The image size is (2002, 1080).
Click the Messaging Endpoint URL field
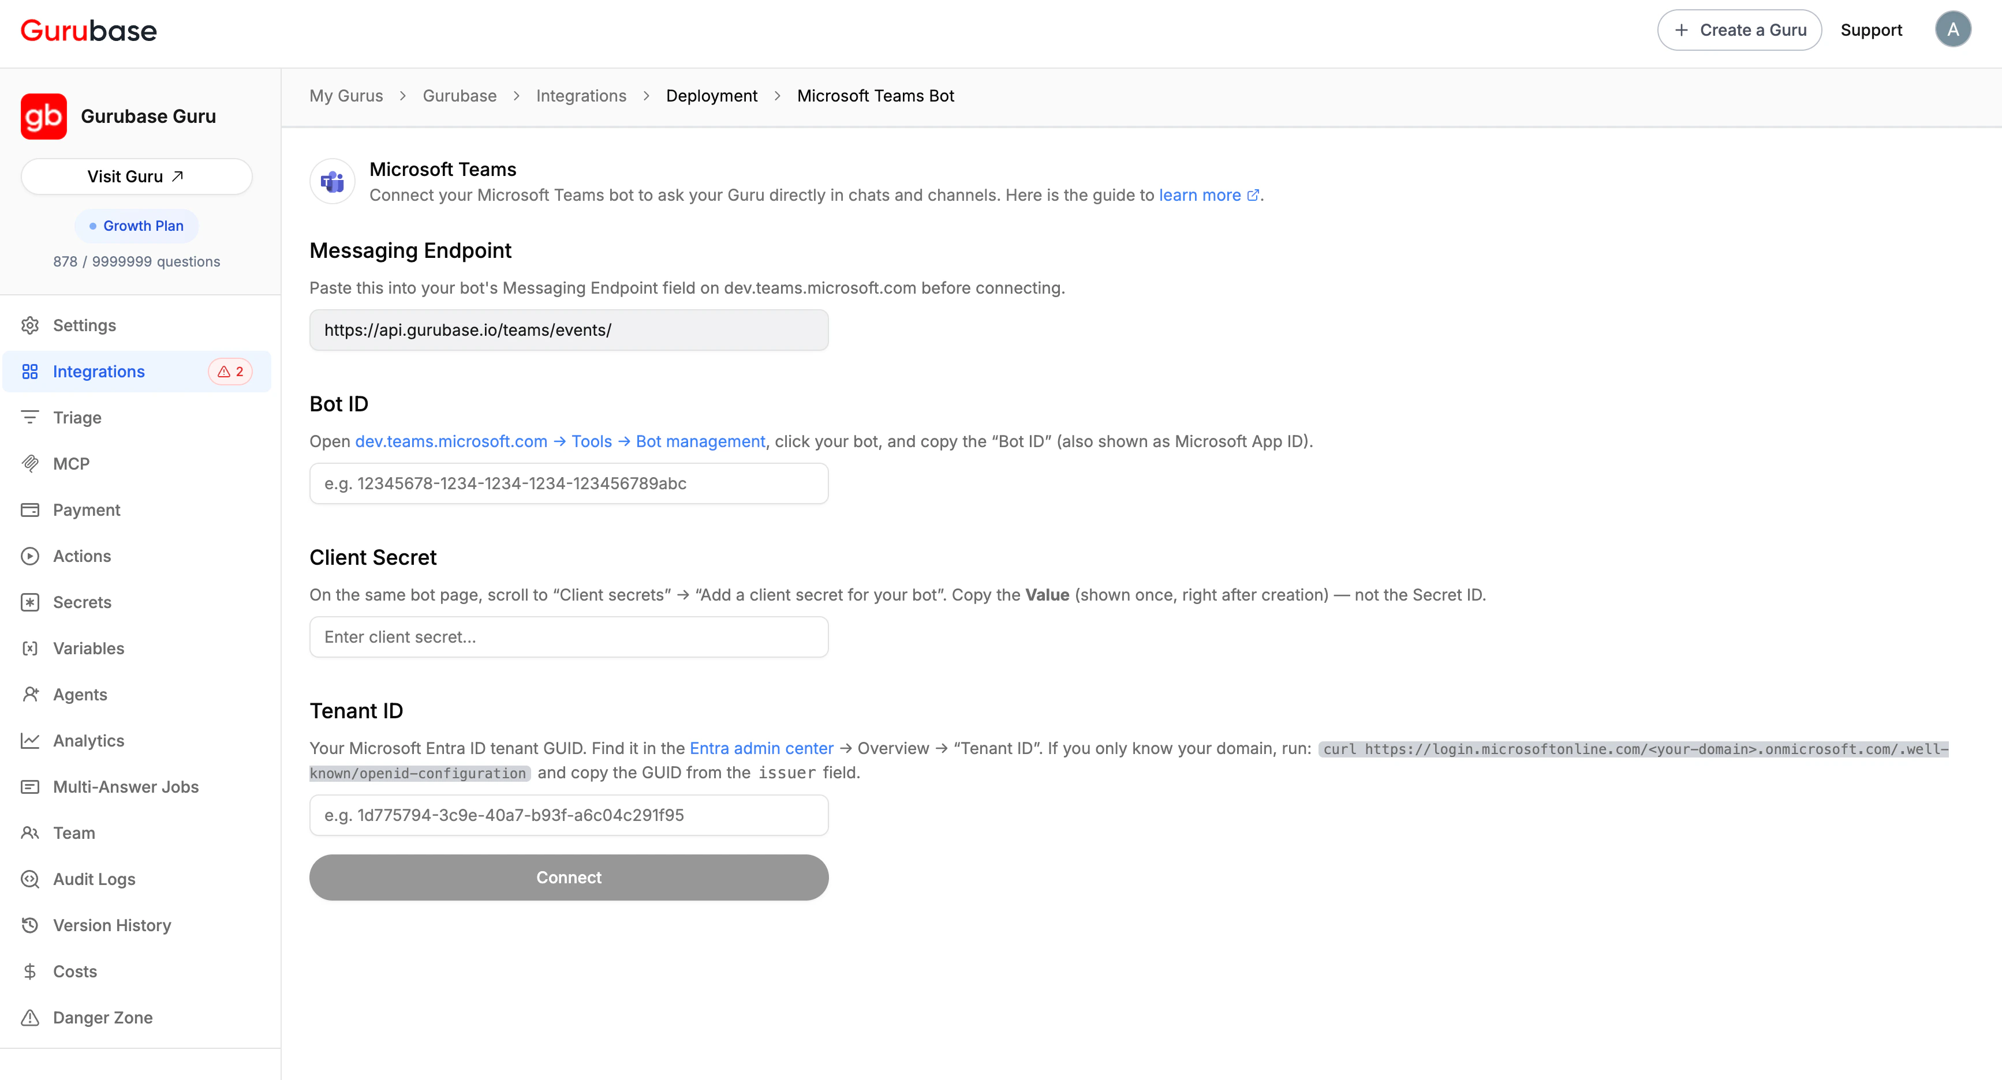(569, 330)
